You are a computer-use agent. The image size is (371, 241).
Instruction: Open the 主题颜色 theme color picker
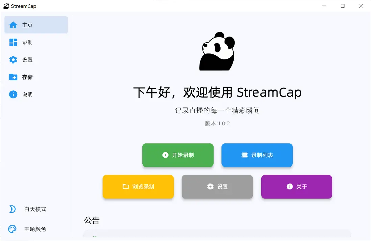point(35,229)
